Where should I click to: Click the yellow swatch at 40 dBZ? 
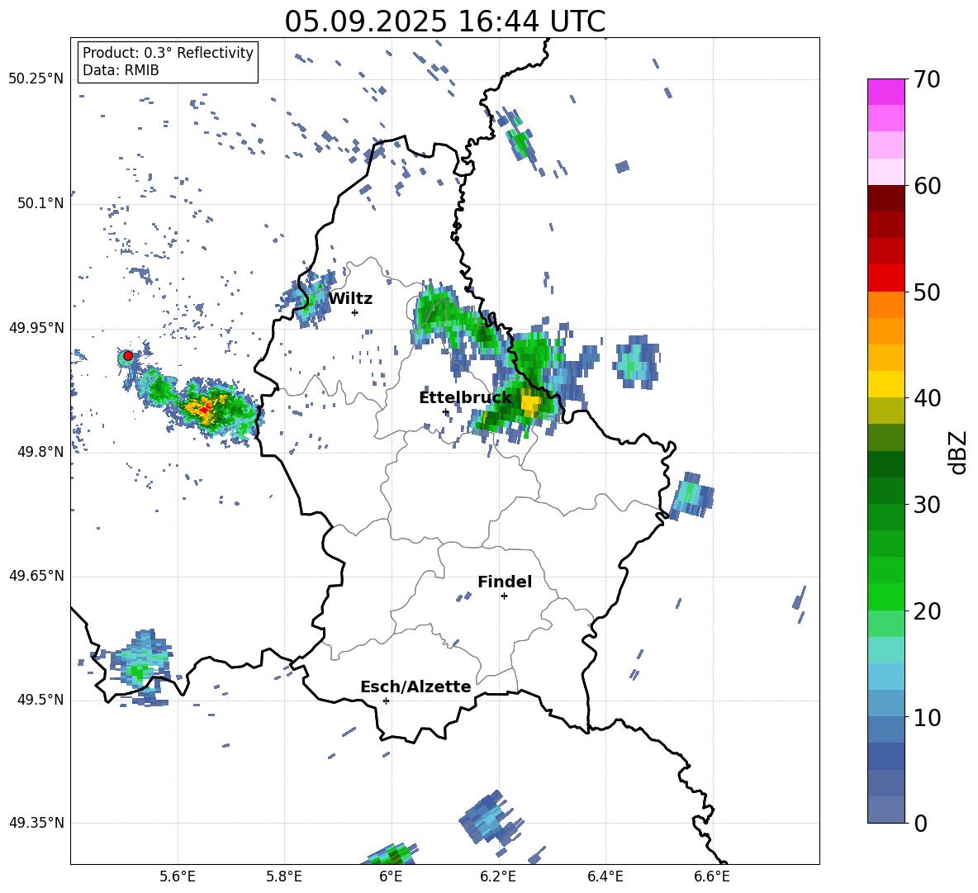[x=885, y=384]
